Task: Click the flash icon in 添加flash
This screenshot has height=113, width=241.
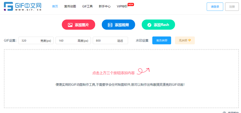Action: (149, 25)
